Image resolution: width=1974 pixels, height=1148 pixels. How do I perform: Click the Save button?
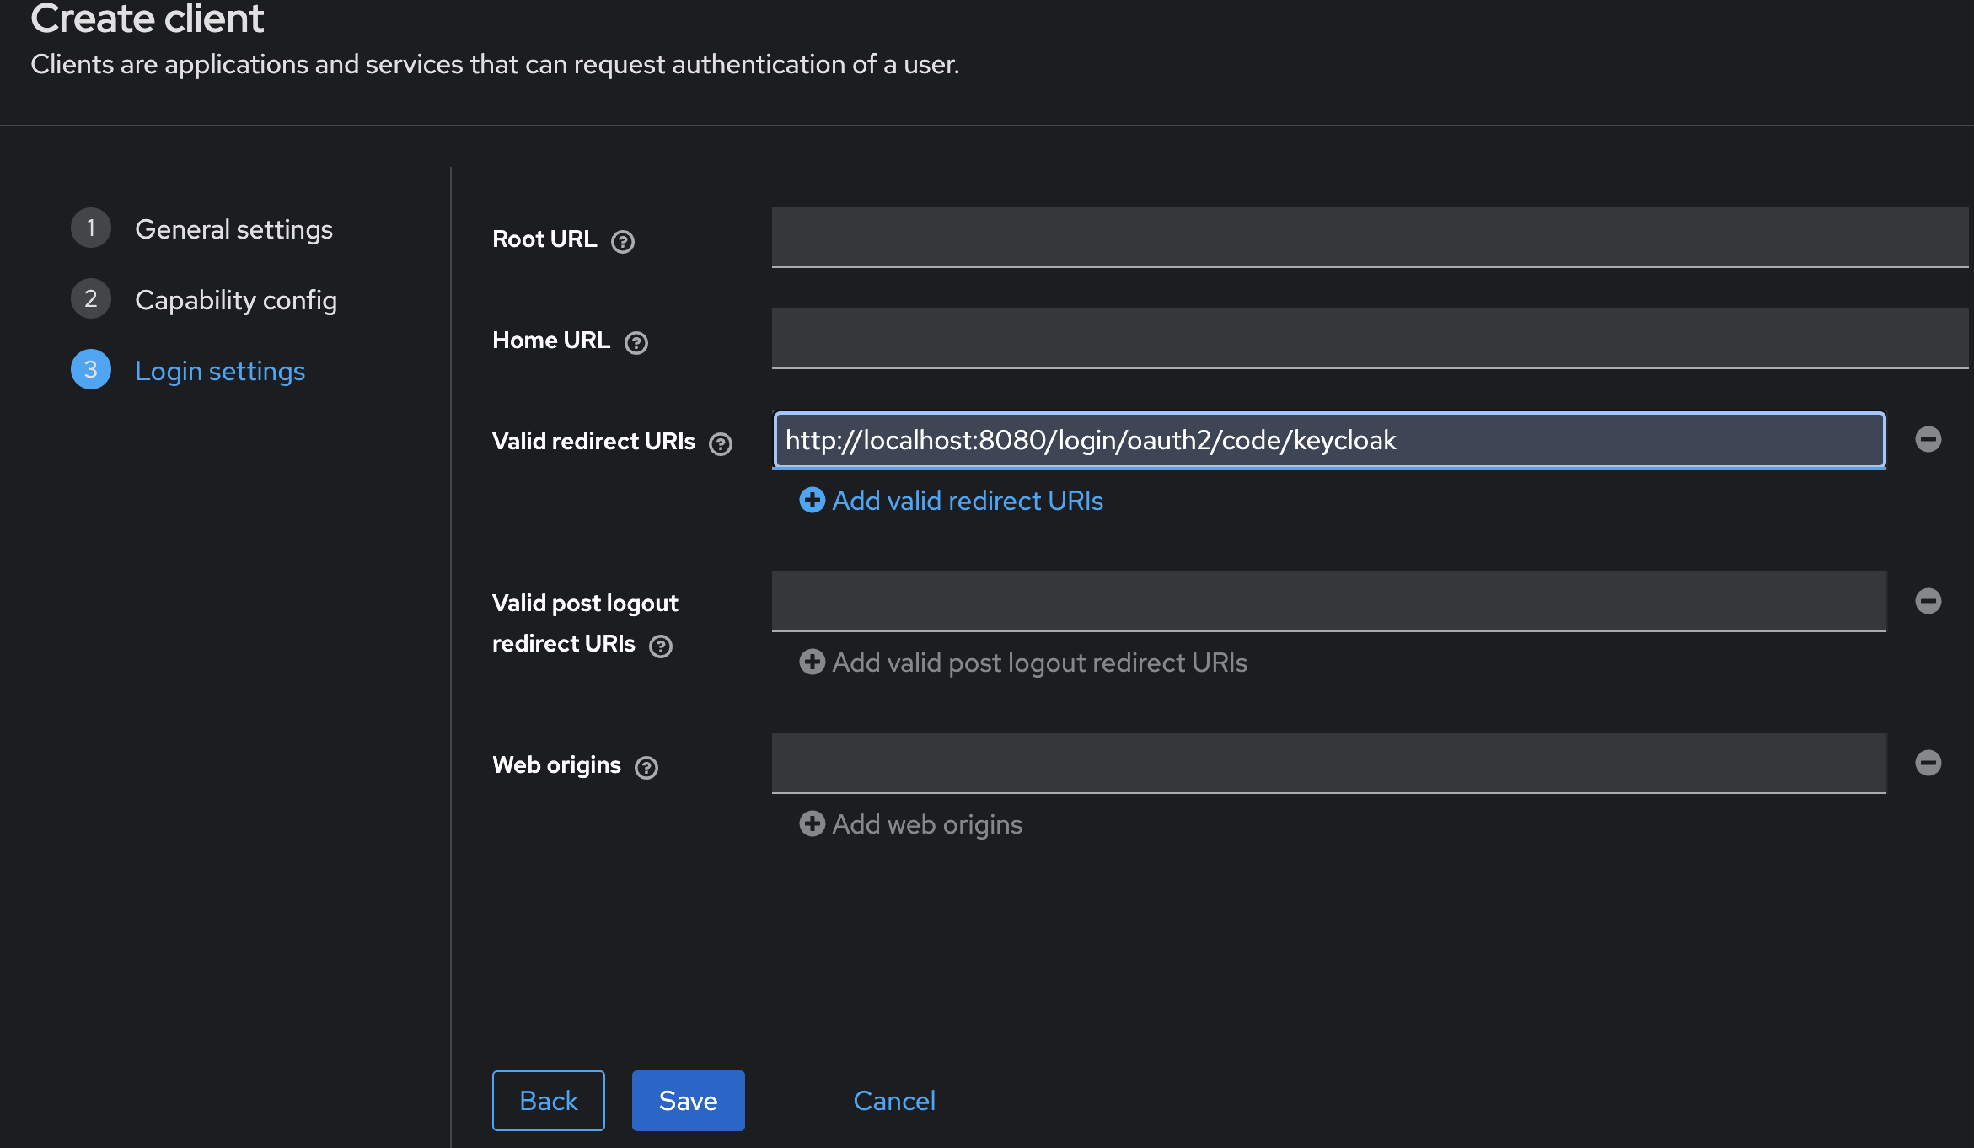point(688,1101)
